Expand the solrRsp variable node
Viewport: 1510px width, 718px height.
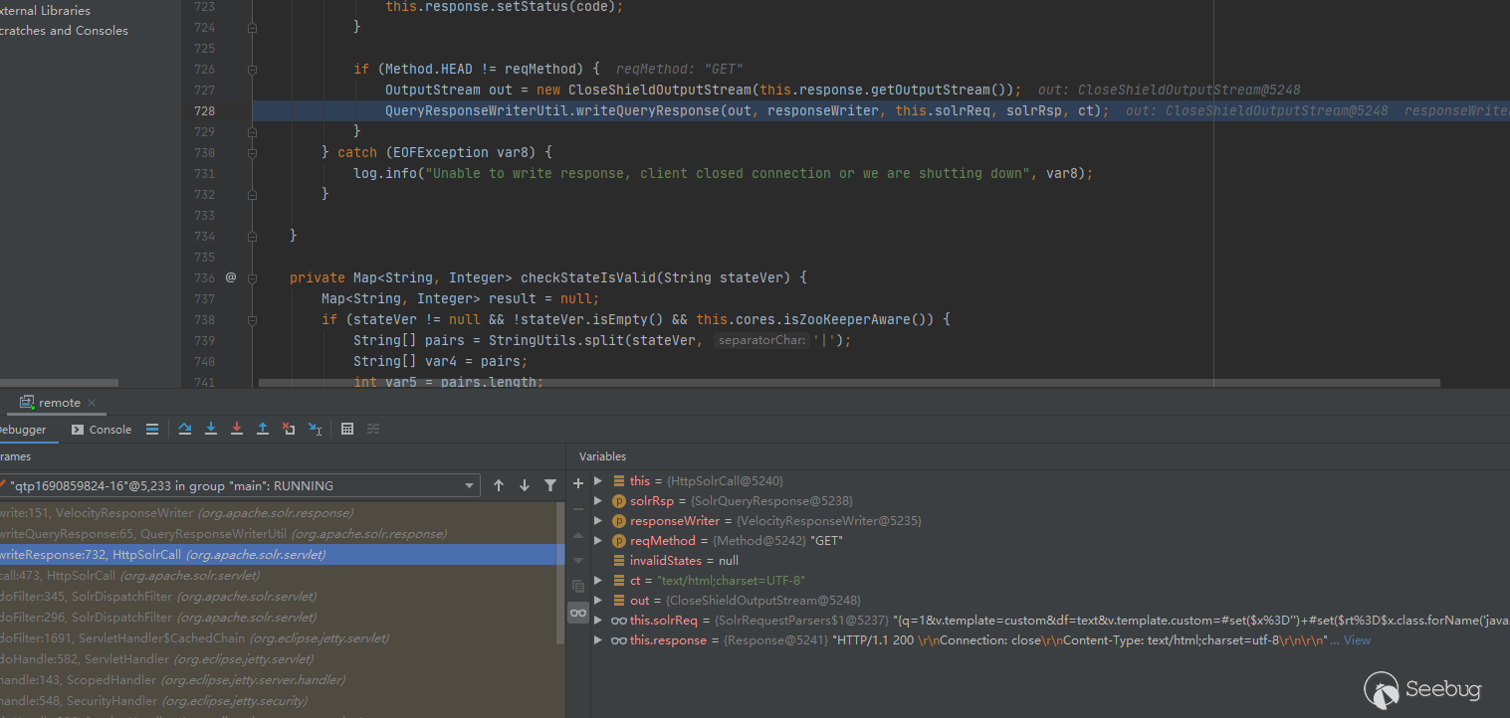tap(598, 501)
